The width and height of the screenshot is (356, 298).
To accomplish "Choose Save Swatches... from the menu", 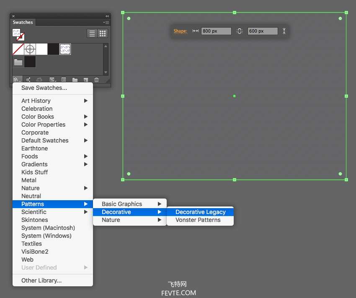I will click(x=53, y=88).
